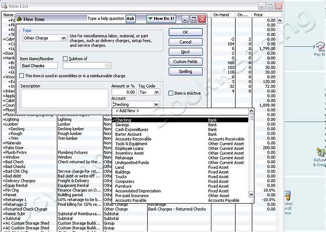Select Bad debt item
Screen dimensions: 326x232
pyautogui.click(x=13, y=176)
